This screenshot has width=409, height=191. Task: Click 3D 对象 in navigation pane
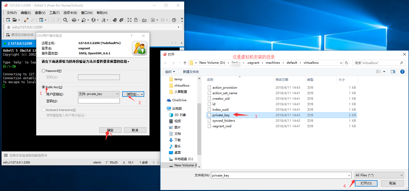coord(177,115)
